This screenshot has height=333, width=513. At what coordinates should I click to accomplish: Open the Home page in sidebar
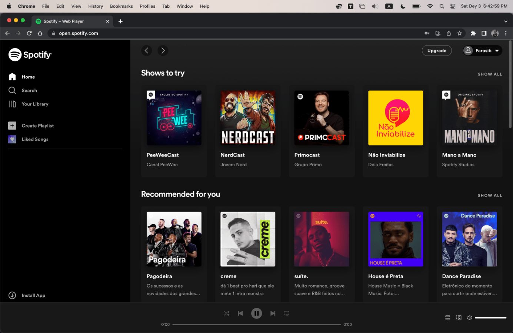[x=22, y=77]
